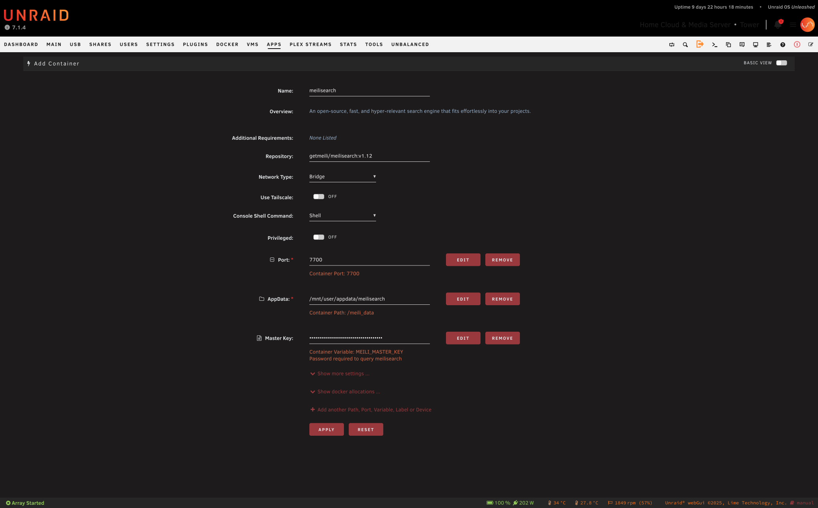Screen dimensions: 818x508
Task: Click Edit for the Master Key row
Action: click(x=463, y=338)
